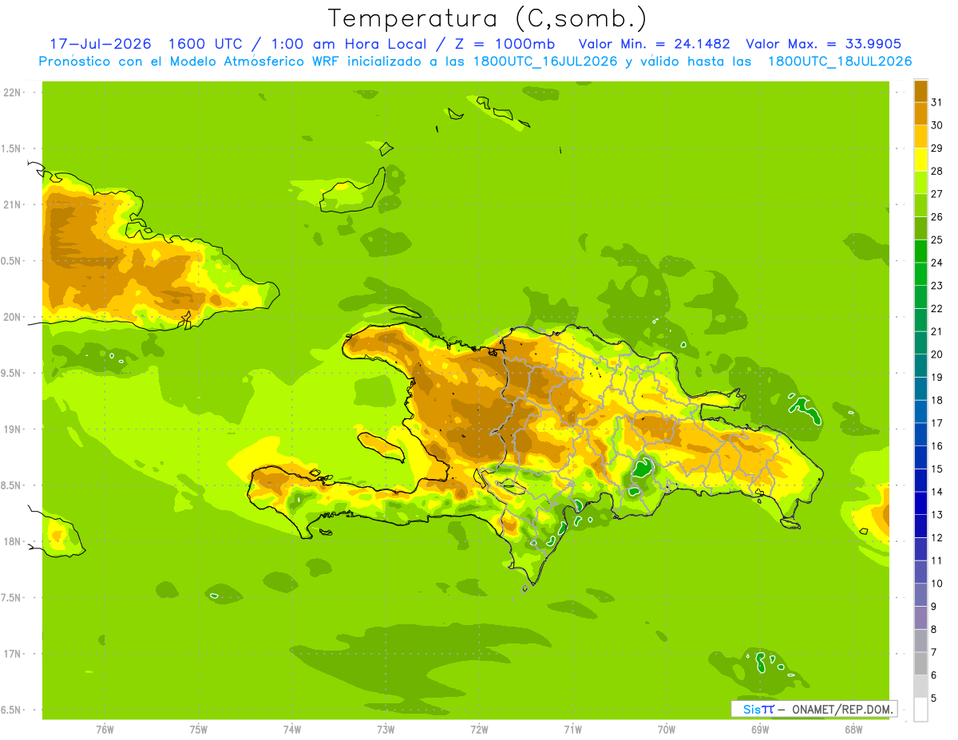Screen dimensions: 958x740
Task: Select validity stamp '1800UTC_18JUL2026'
Action: (840, 61)
